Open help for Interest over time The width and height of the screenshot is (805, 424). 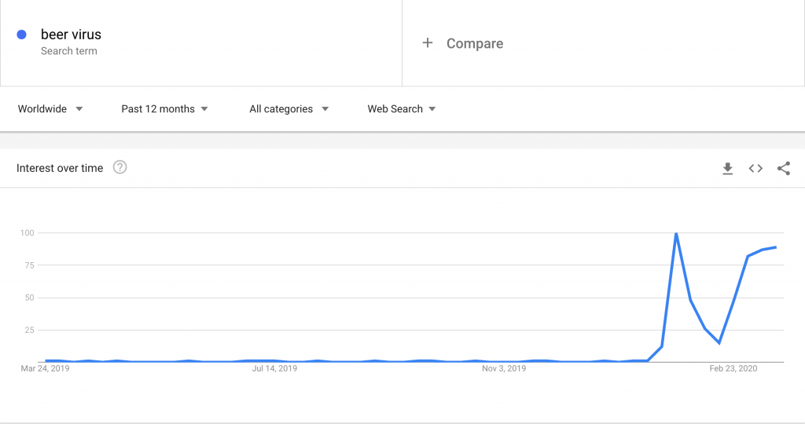pyautogui.click(x=119, y=167)
